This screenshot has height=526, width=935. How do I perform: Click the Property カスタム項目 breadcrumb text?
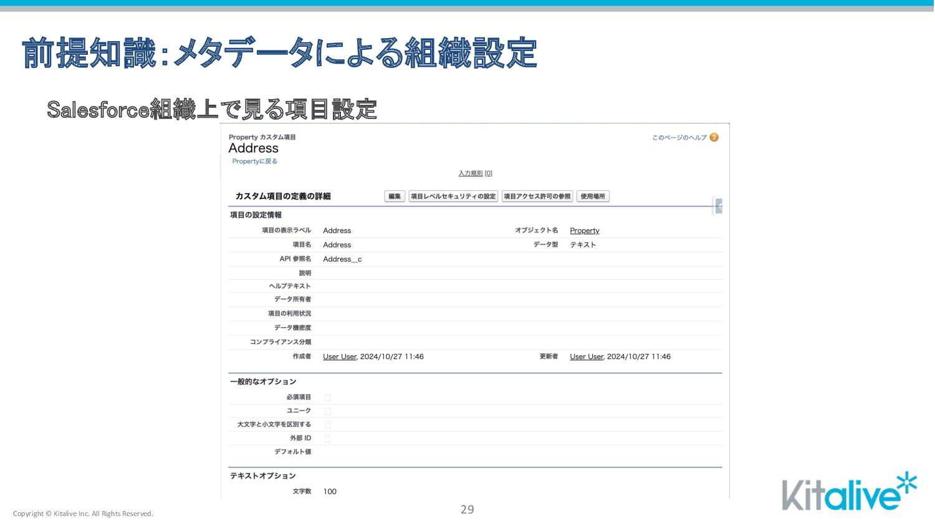(262, 137)
